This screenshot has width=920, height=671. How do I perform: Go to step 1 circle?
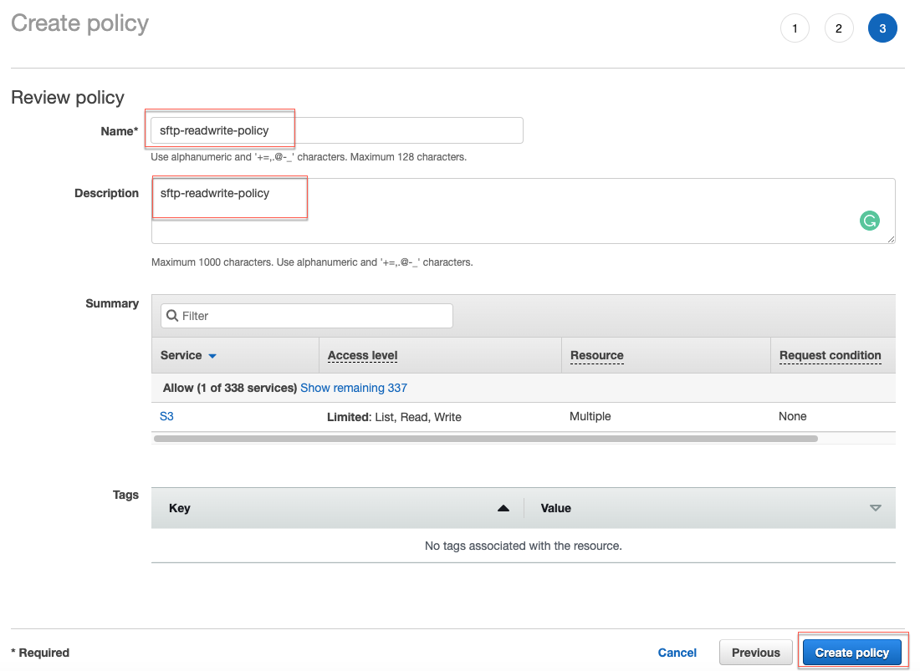pyautogui.click(x=795, y=28)
